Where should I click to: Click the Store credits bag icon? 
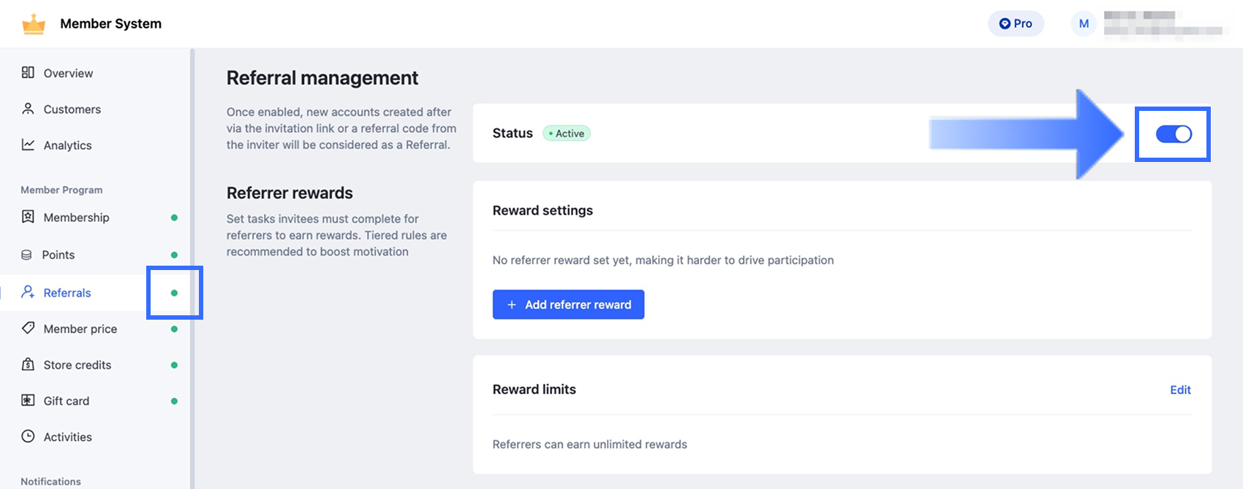[x=28, y=364]
